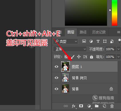Switch to the 历史记录 tab
Viewport: 121px width, 111px height.
pos(99,32)
